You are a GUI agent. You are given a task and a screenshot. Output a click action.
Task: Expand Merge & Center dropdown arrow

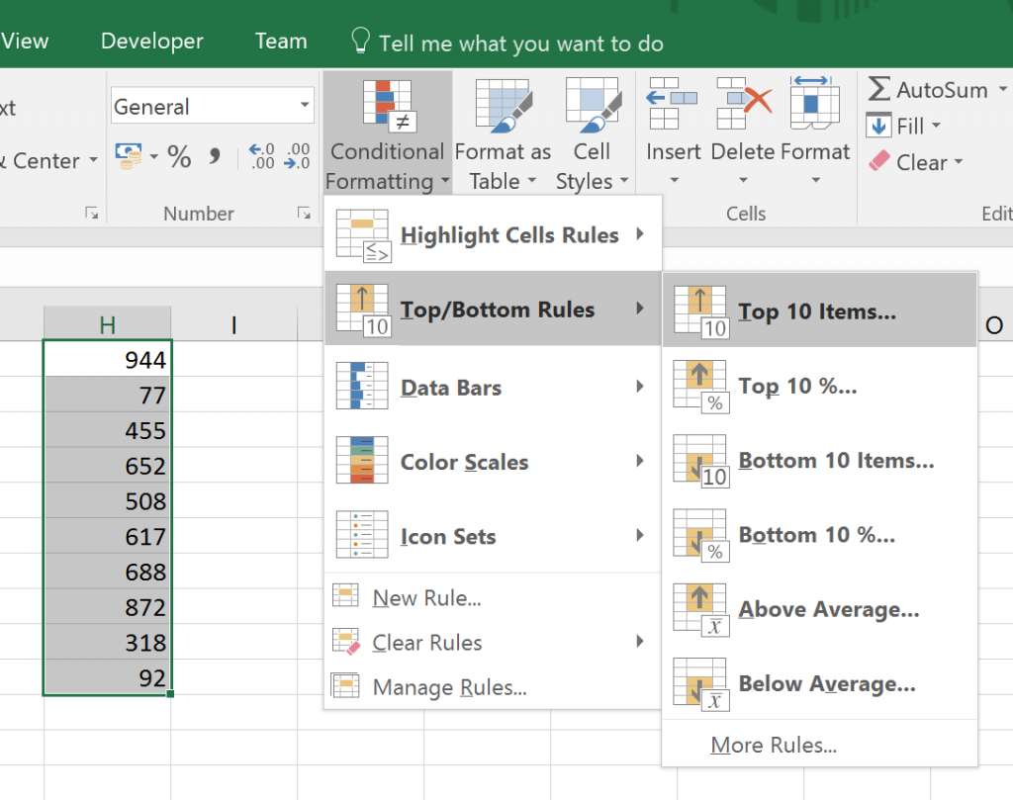(x=94, y=159)
